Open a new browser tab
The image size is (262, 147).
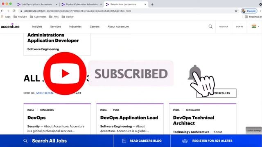pos(152,4)
